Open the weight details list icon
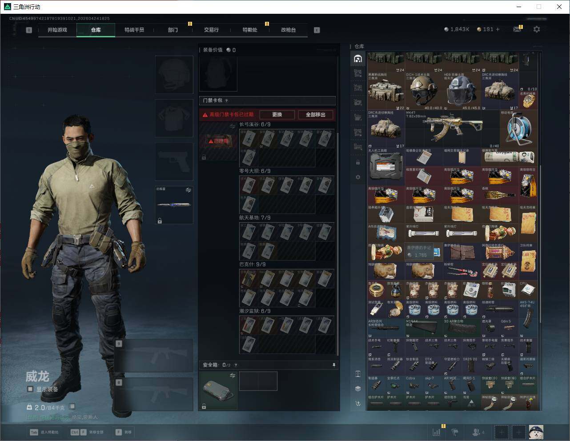Viewport: 570px width, 441px height. tap(72, 407)
